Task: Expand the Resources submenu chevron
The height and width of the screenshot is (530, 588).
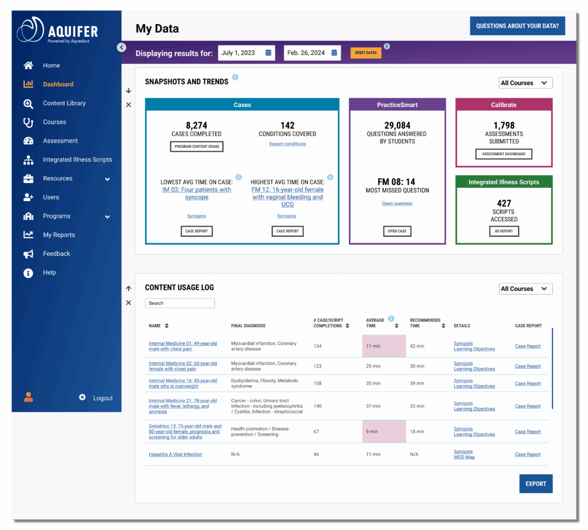Action: (x=107, y=179)
